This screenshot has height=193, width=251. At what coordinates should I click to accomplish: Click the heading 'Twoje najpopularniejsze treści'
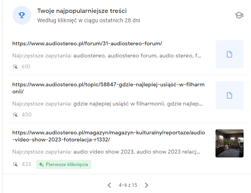point(82,11)
